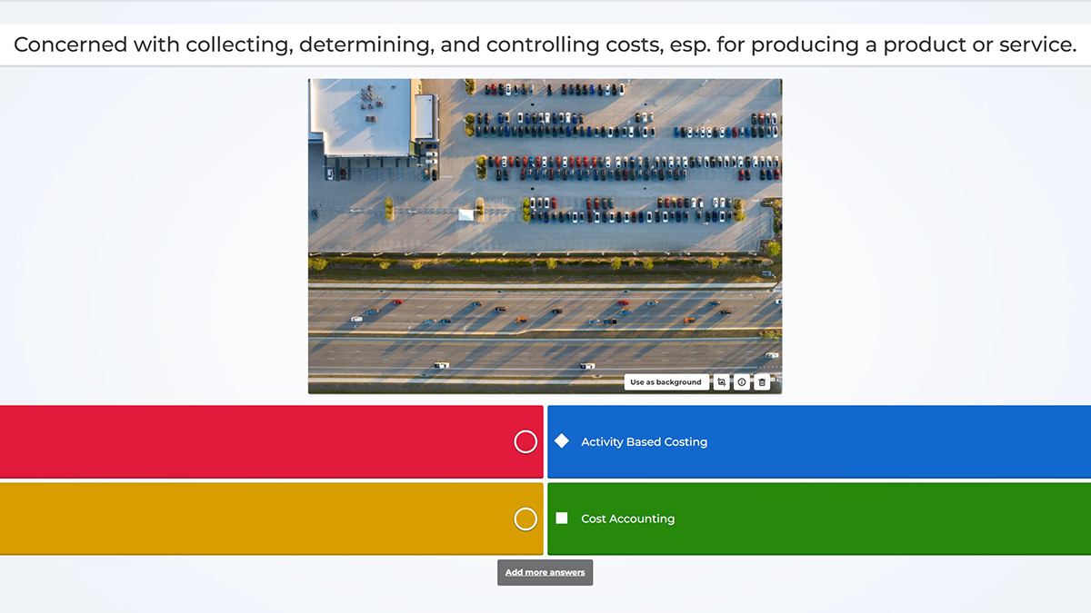Viewport: 1091px width, 613px height.
Task: Edit the red answer field
Action: click(255, 441)
